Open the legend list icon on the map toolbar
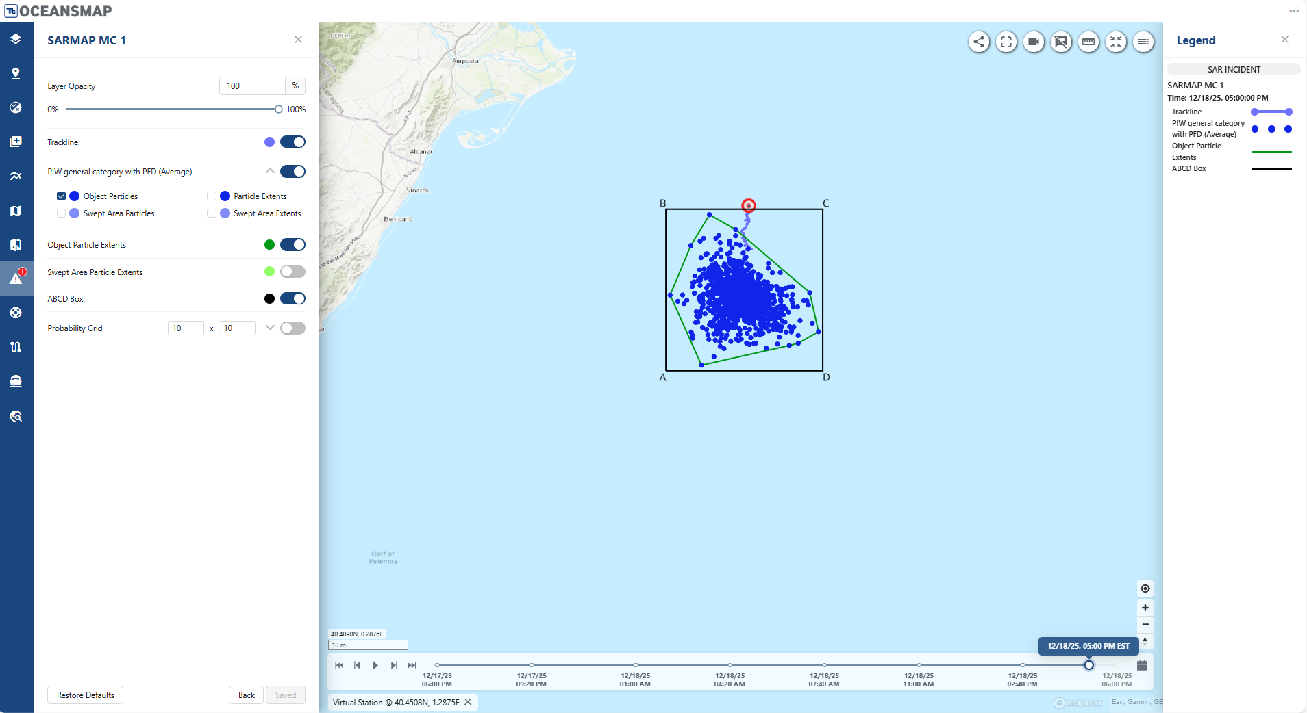The image size is (1307, 713). (1143, 42)
